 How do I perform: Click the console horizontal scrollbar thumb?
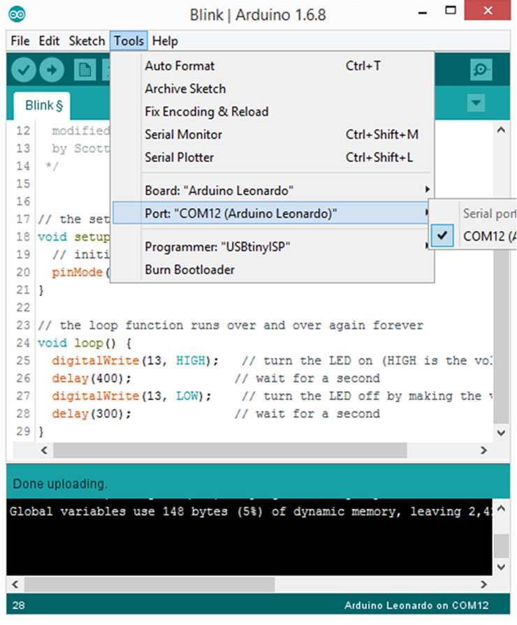coord(150,584)
